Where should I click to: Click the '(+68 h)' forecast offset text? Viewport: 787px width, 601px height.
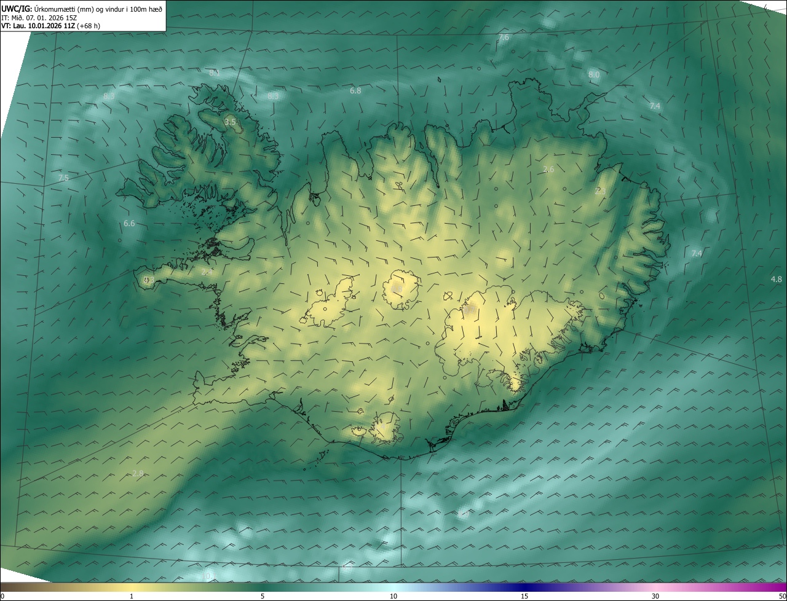[x=90, y=26]
